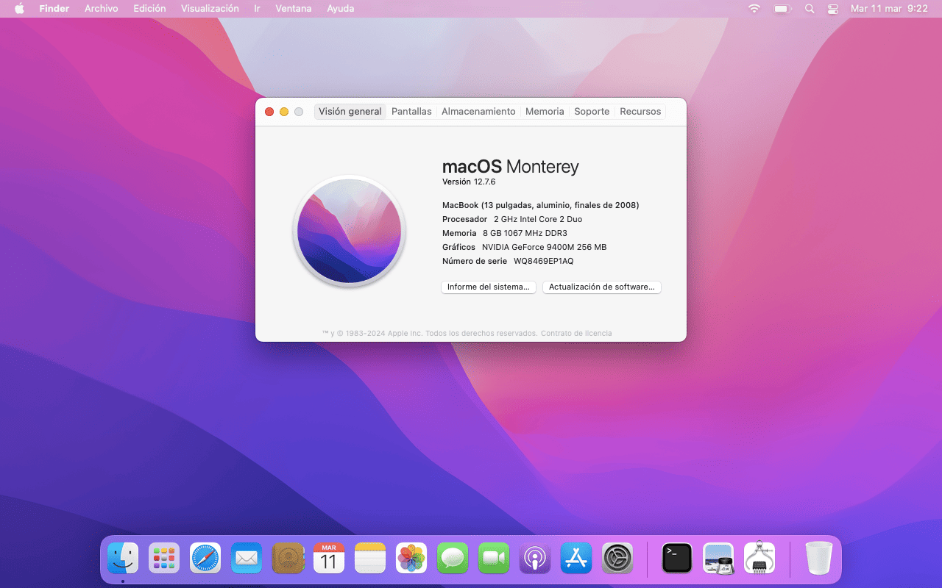Open Control Center in the menu bar
The height and width of the screenshot is (588, 942).
[833, 9]
